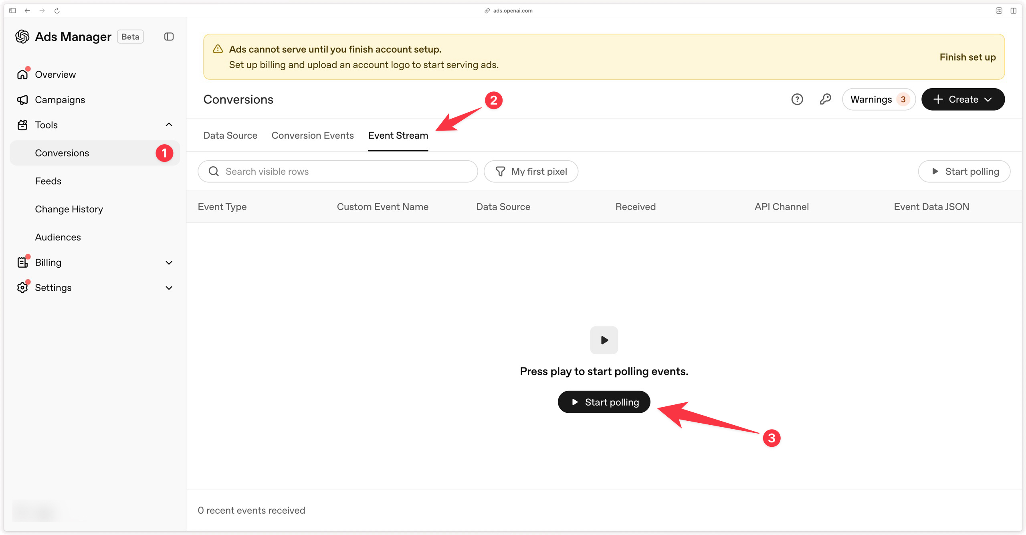Click the API key icon

tap(825, 99)
